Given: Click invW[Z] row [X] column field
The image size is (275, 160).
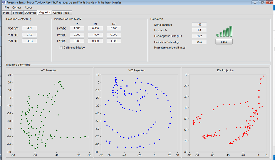Looking at the screenshot, I should [x=77, y=41].
